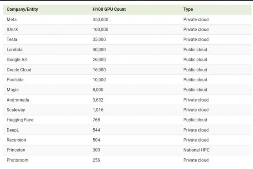Select the Google A3 company name
The width and height of the screenshot is (253, 169).
pyautogui.click(x=17, y=60)
